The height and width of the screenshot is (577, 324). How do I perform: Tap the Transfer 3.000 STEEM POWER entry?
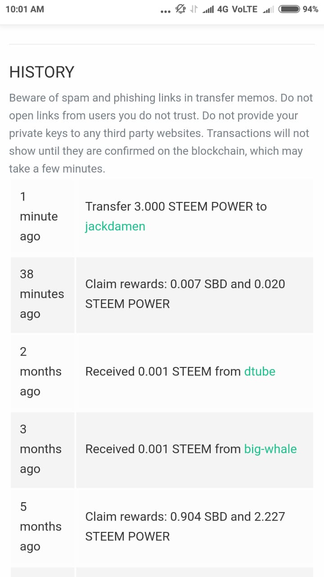[176, 206]
